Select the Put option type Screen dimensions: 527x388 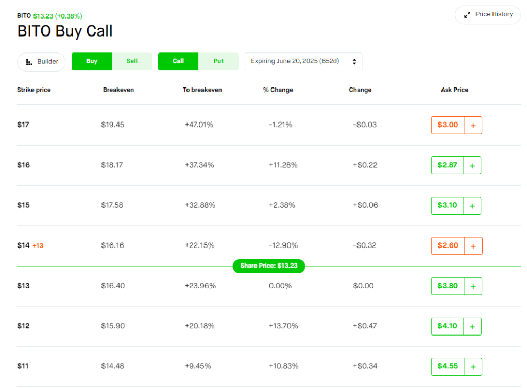(x=218, y=61)
